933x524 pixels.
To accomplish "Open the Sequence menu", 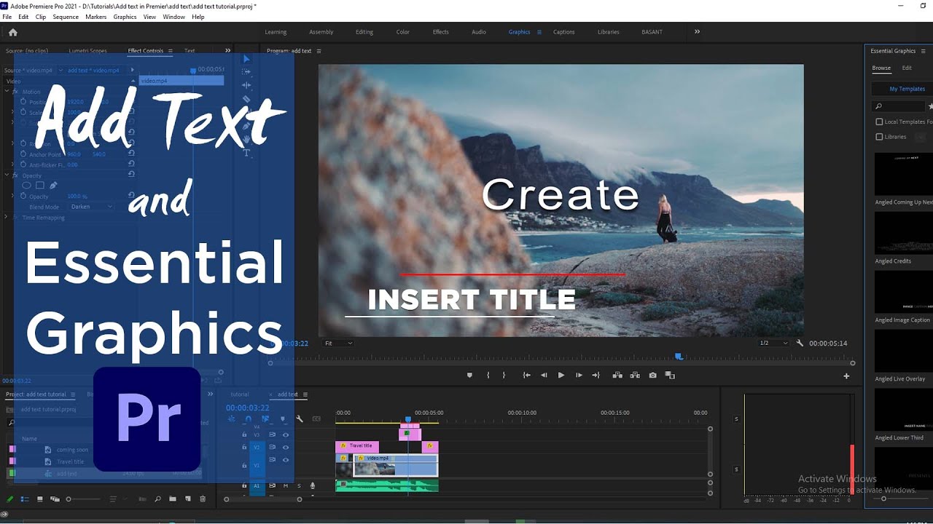I will click(66, 17).
